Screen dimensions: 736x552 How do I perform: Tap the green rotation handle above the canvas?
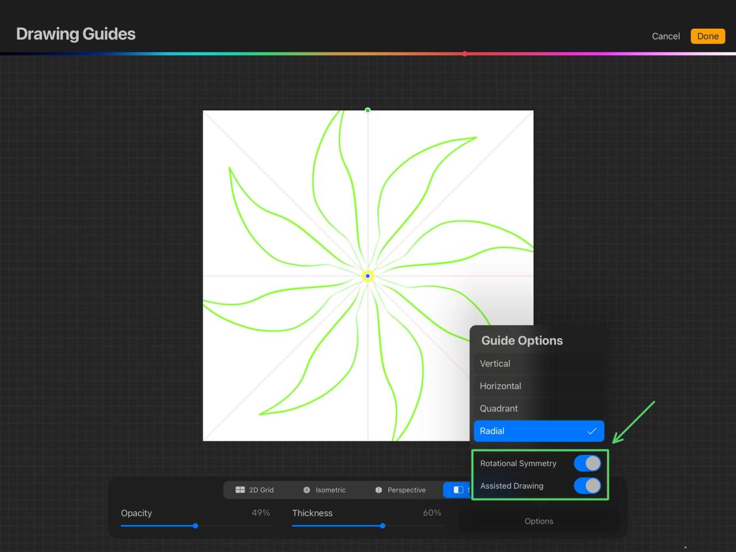pyautogui.click(x=367, y=110)
